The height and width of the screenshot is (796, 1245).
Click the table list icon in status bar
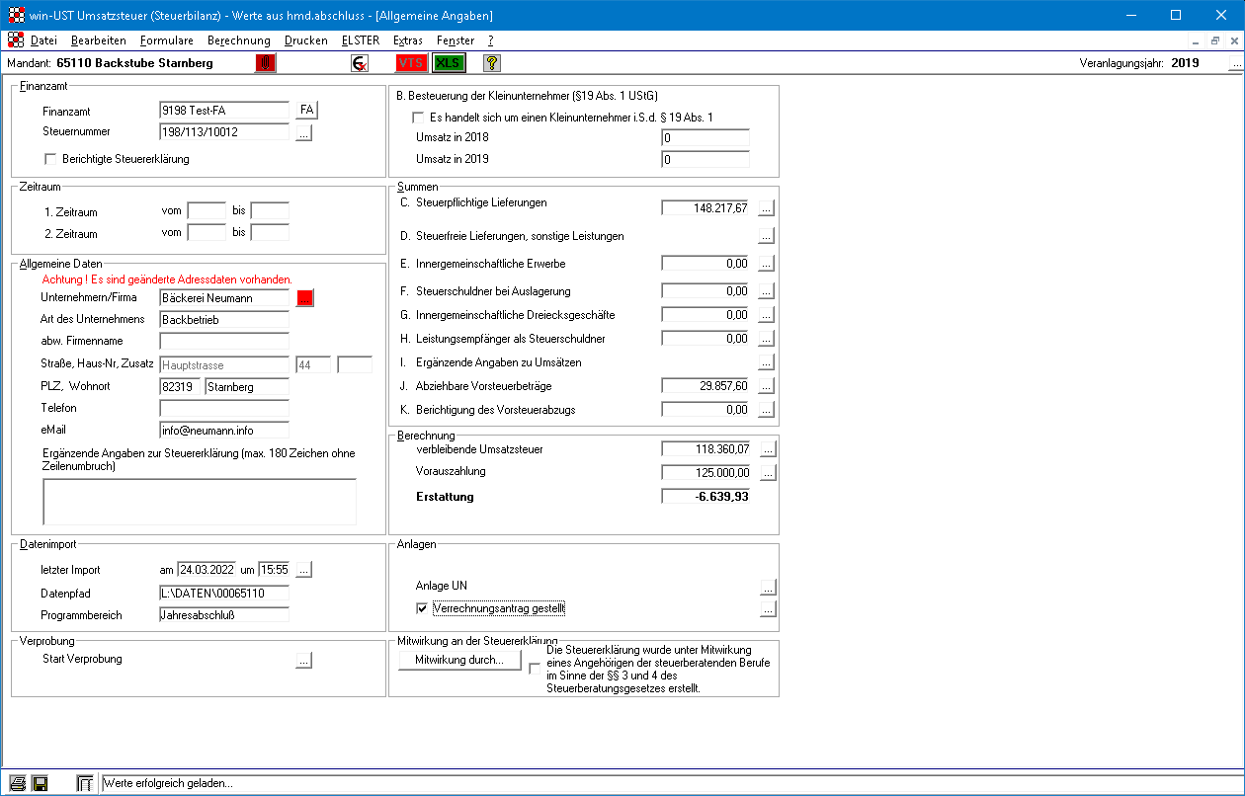pos(86,783)
